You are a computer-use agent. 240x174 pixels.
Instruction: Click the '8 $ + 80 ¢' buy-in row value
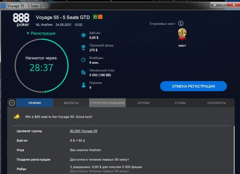pos(78,140)
